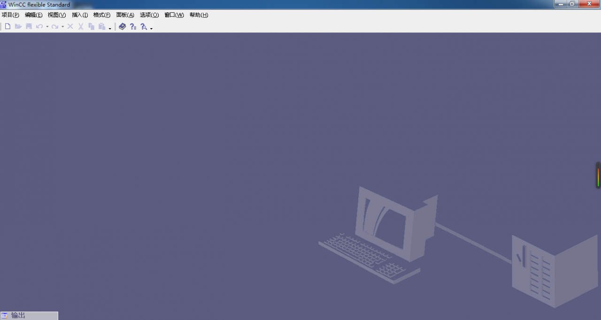
Task: Open toolbar options arrow after Paste icon
Action: pyautogui.click(x=110, y=28)
